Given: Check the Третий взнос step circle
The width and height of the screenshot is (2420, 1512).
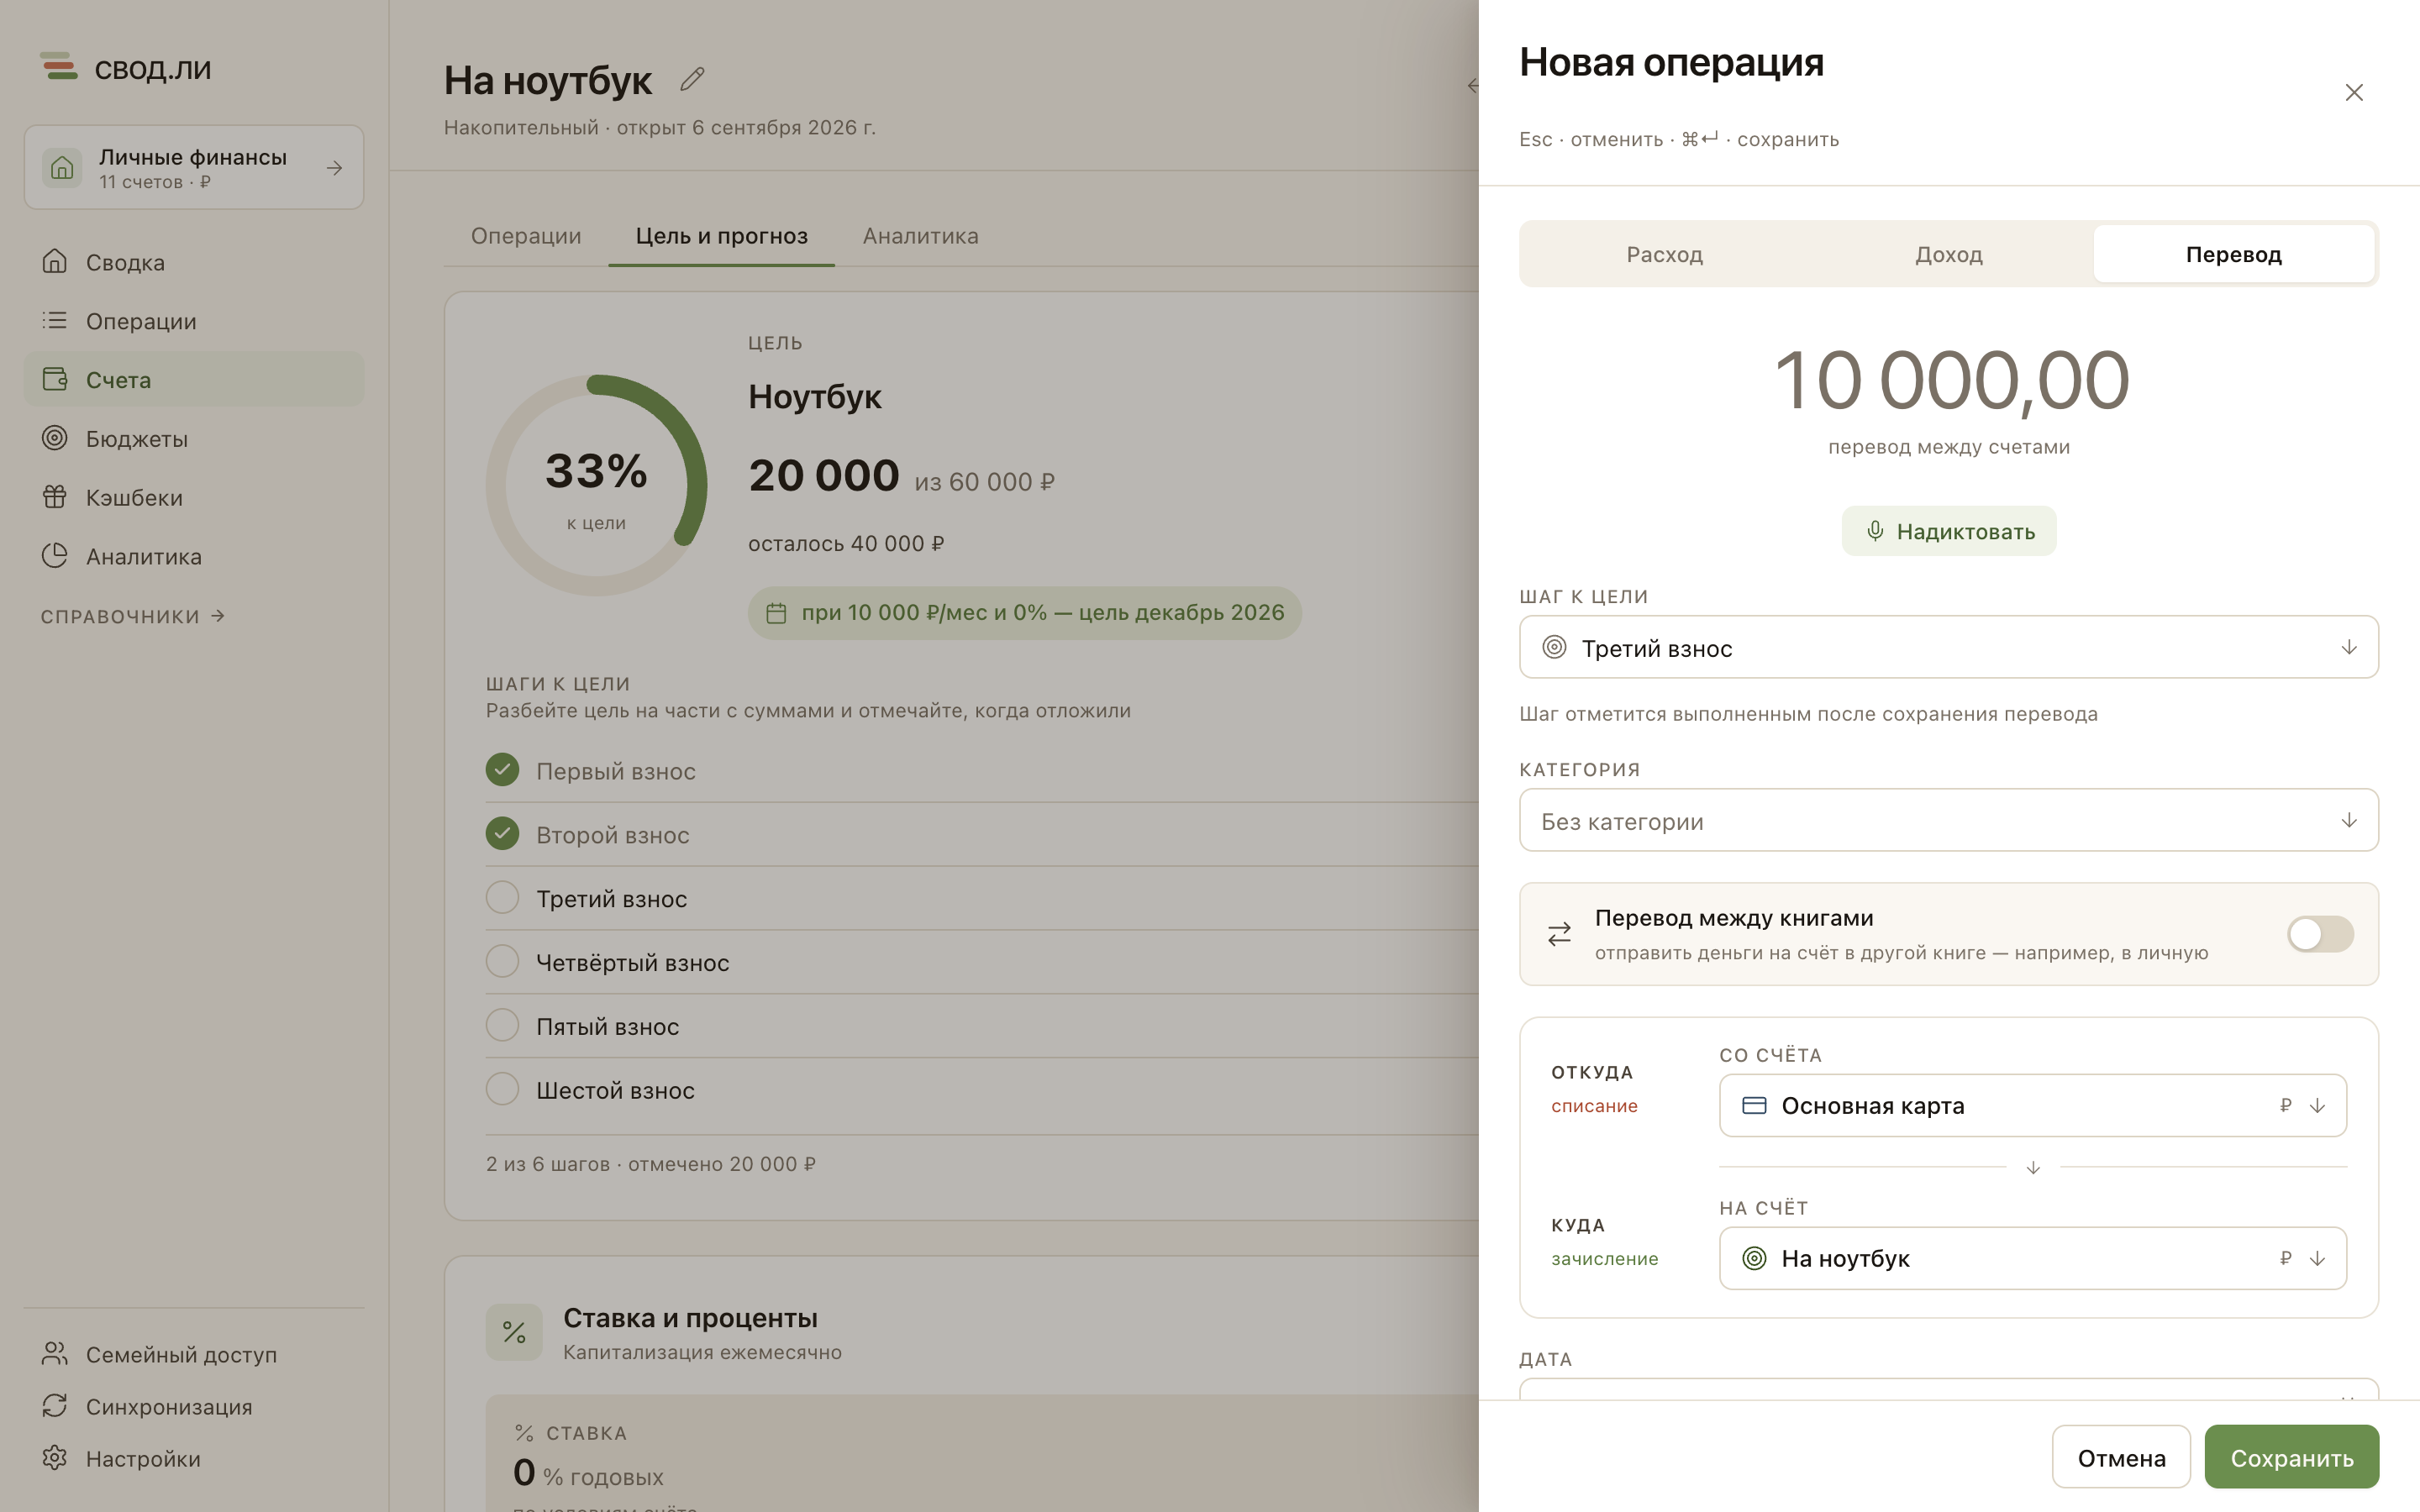Looking at the screenshot, I should [502, 897].
